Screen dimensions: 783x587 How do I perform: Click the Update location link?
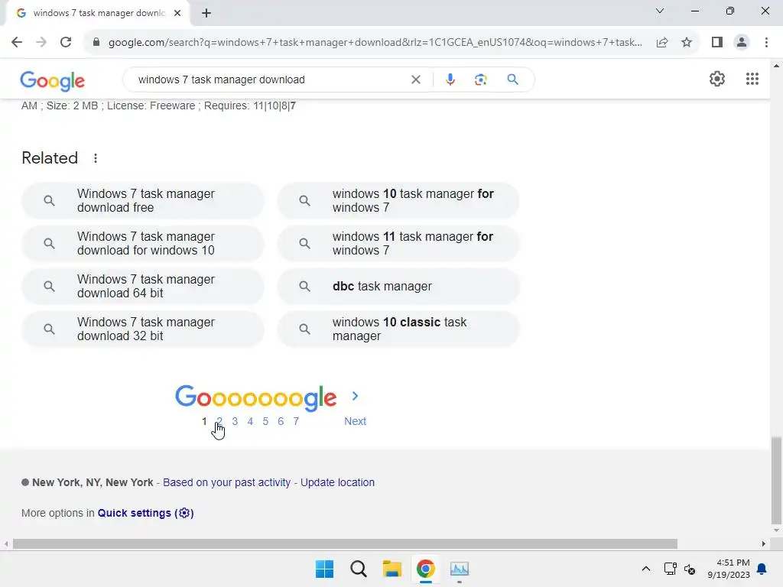coord(337,483)
